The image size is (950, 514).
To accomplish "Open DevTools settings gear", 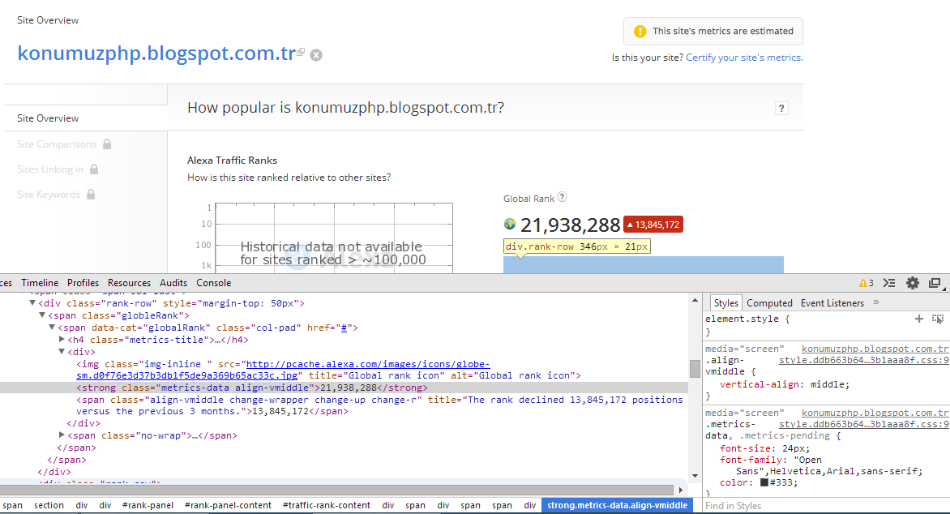I will (x=913, y=282).
